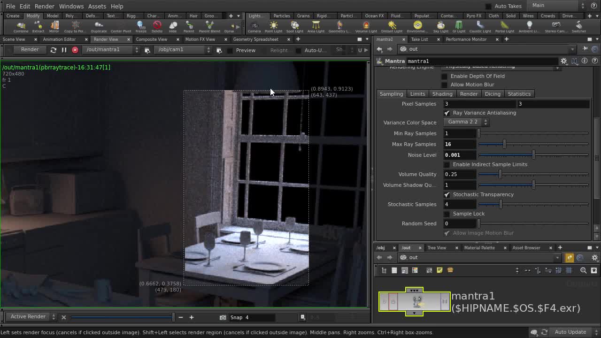Toggle Enable Depth Of Field checkbox
601x338 pixels.
445,76
